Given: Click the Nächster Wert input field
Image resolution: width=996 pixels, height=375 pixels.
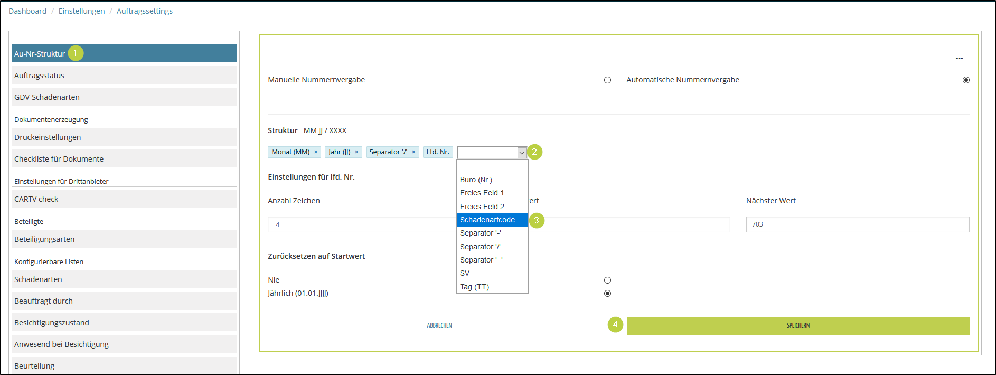Looking at the screenshot, I should (x=857, y=224).
